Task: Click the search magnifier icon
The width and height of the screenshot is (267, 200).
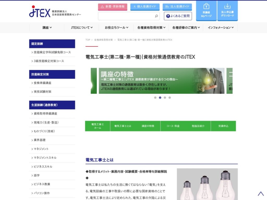Action: coord(156,16)
